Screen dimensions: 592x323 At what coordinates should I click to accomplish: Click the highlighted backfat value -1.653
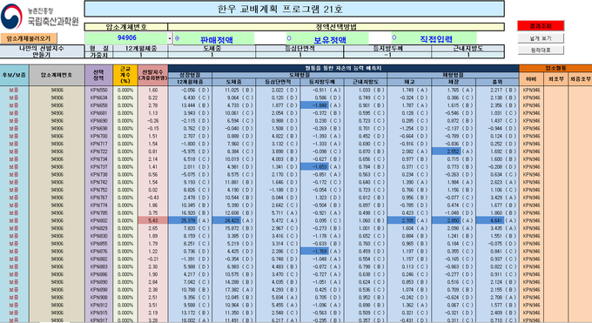point(314,167)
